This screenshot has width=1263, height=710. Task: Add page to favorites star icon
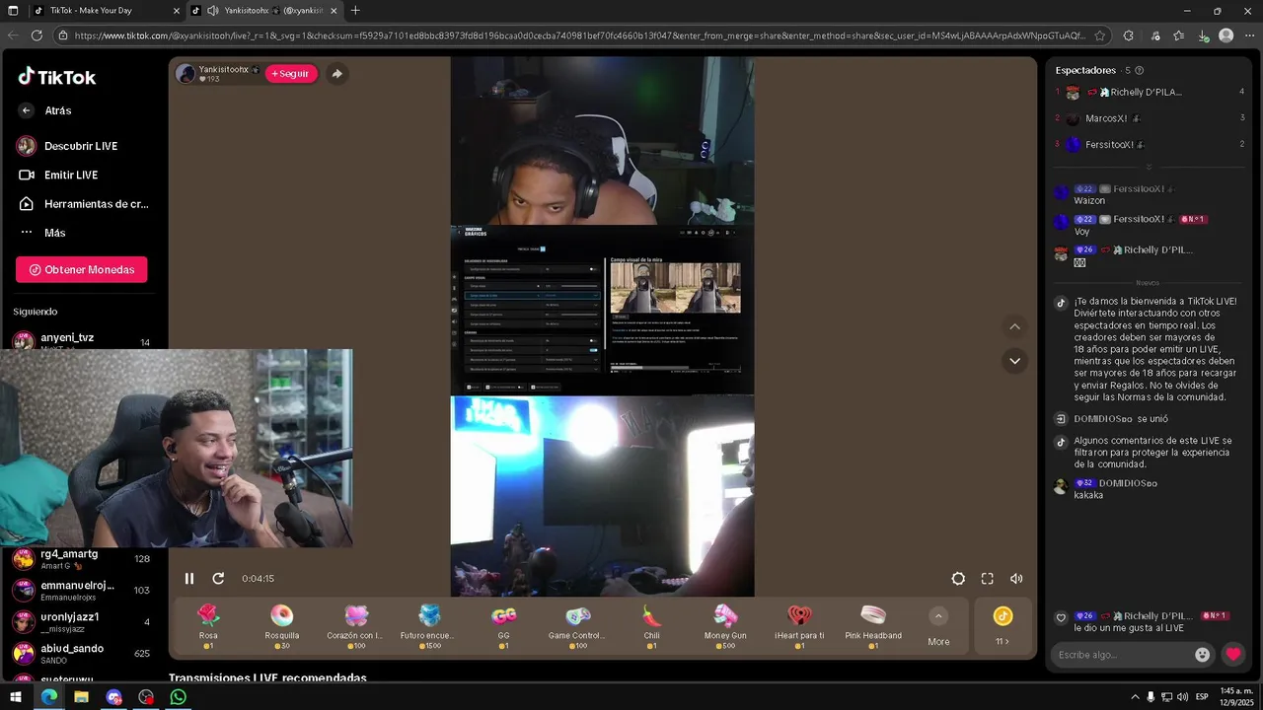click(1099, 35)
